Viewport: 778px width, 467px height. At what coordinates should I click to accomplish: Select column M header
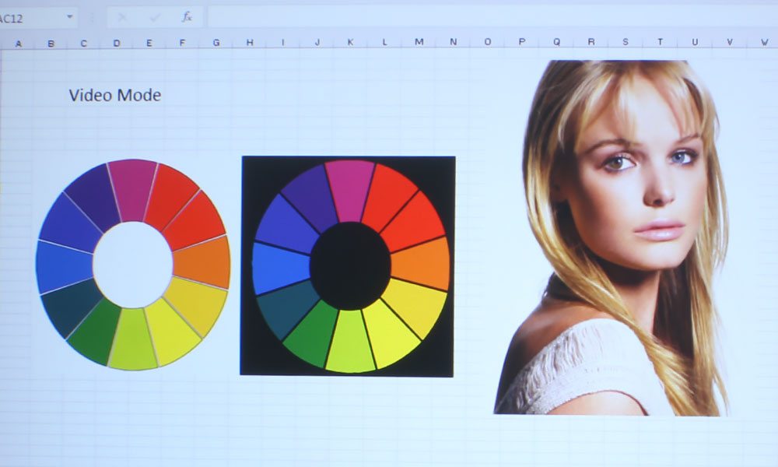coord(419,42)
